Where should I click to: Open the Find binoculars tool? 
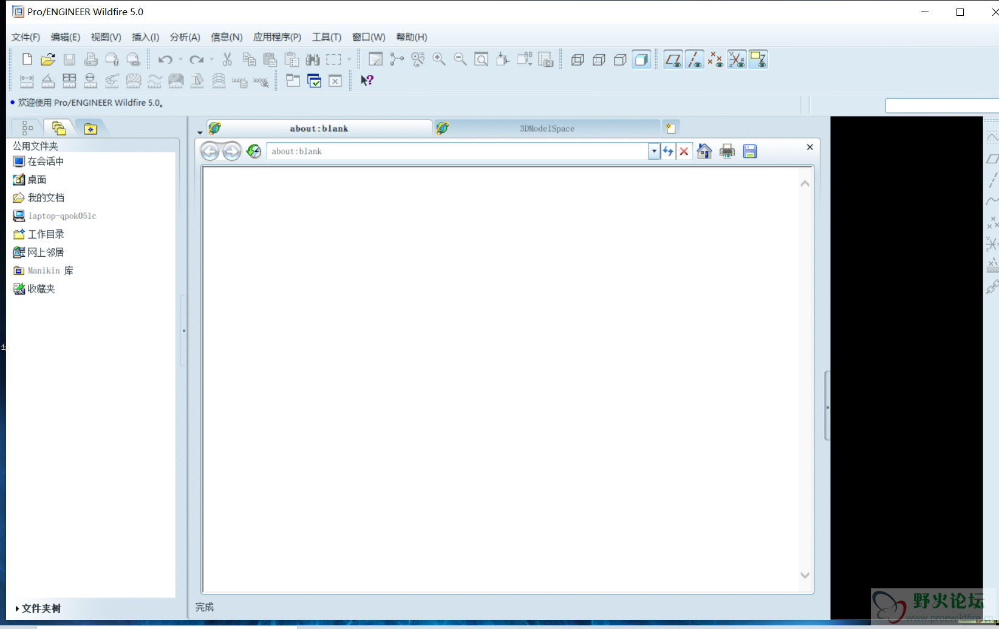313,59
